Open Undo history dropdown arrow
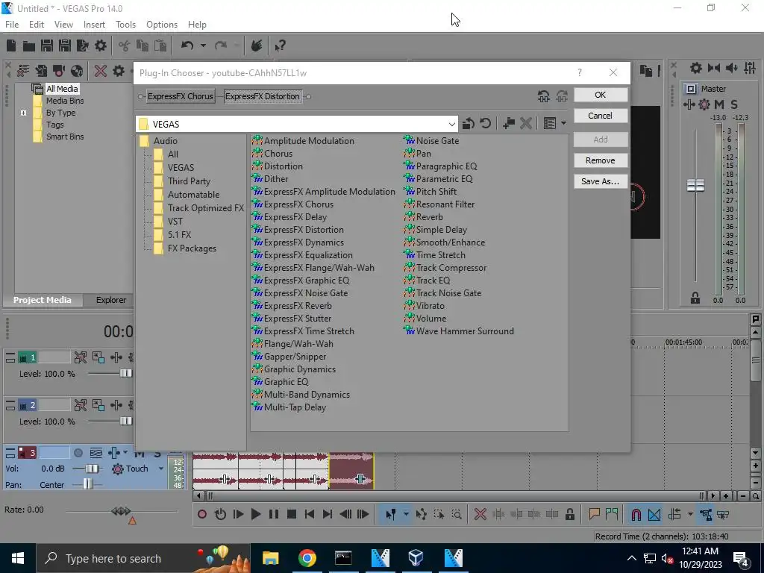This screenshot has height=573, width=764. point(203,46)
